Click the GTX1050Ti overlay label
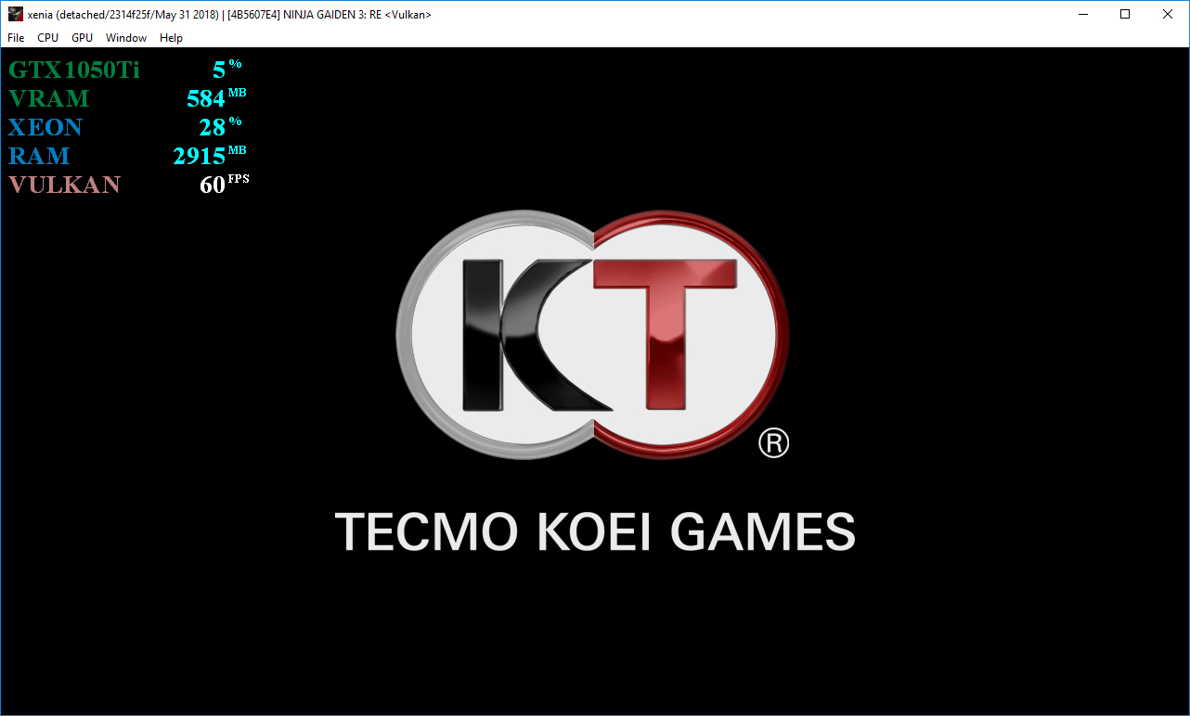The image size is (1190, 716). (74, 70)
